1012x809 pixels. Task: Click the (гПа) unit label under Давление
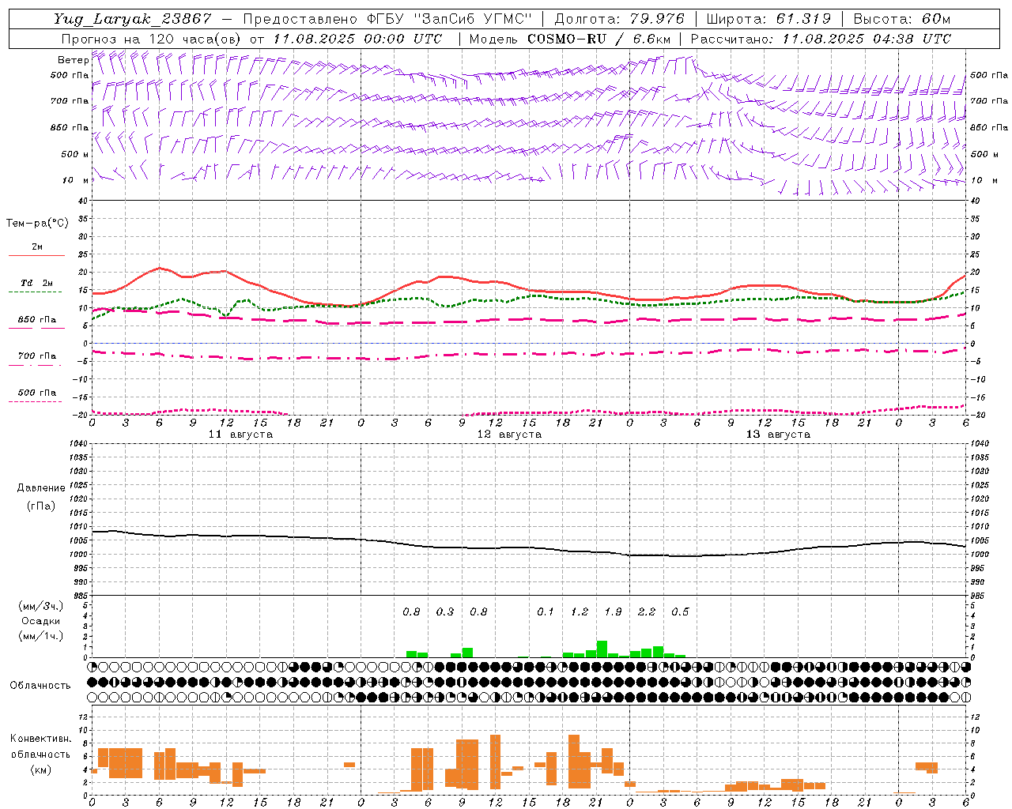point(40,506)
